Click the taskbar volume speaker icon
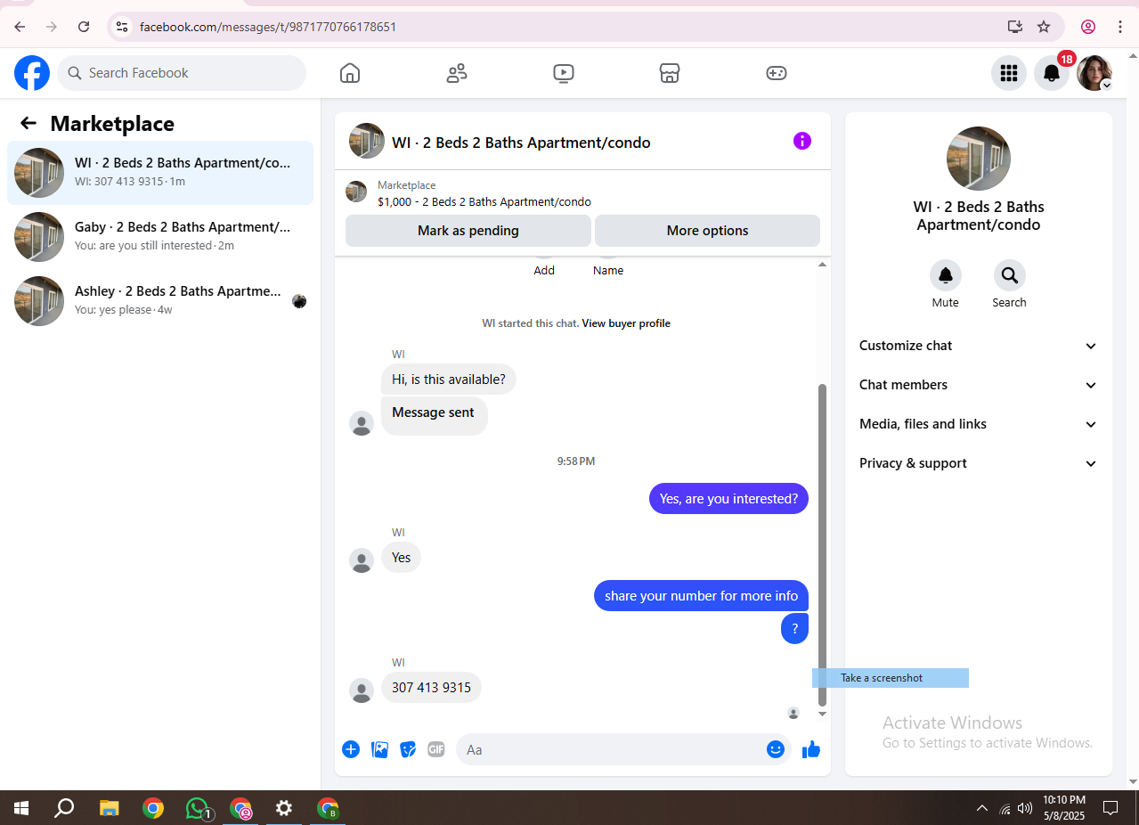The image size is (1139, 825). click(x=1025, y=808)
